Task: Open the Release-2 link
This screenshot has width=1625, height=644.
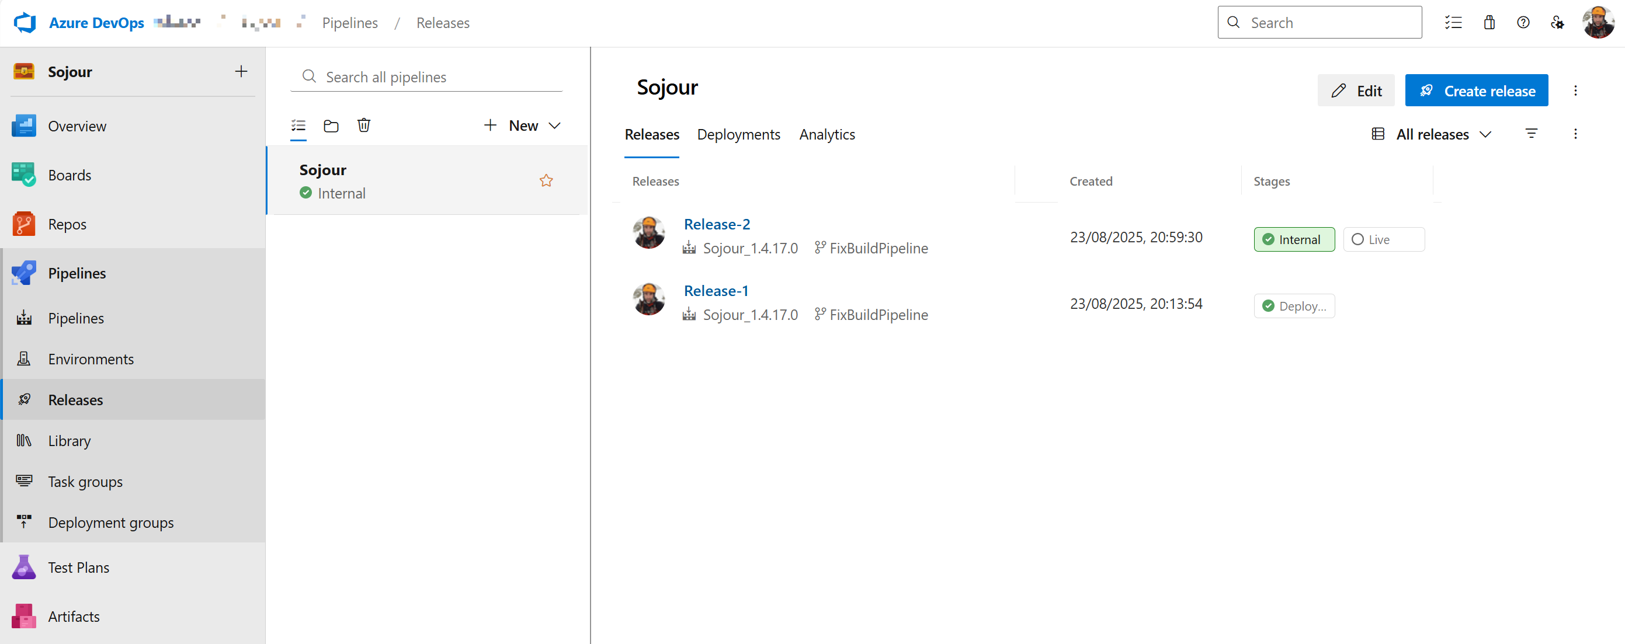Action: (x=717, y=224)
